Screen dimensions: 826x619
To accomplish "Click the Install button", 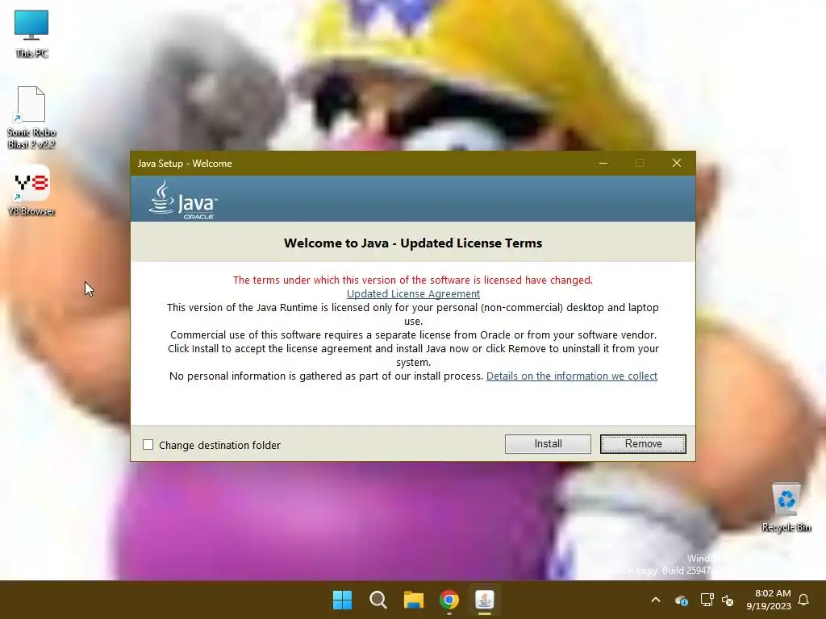I will (548, 444).
